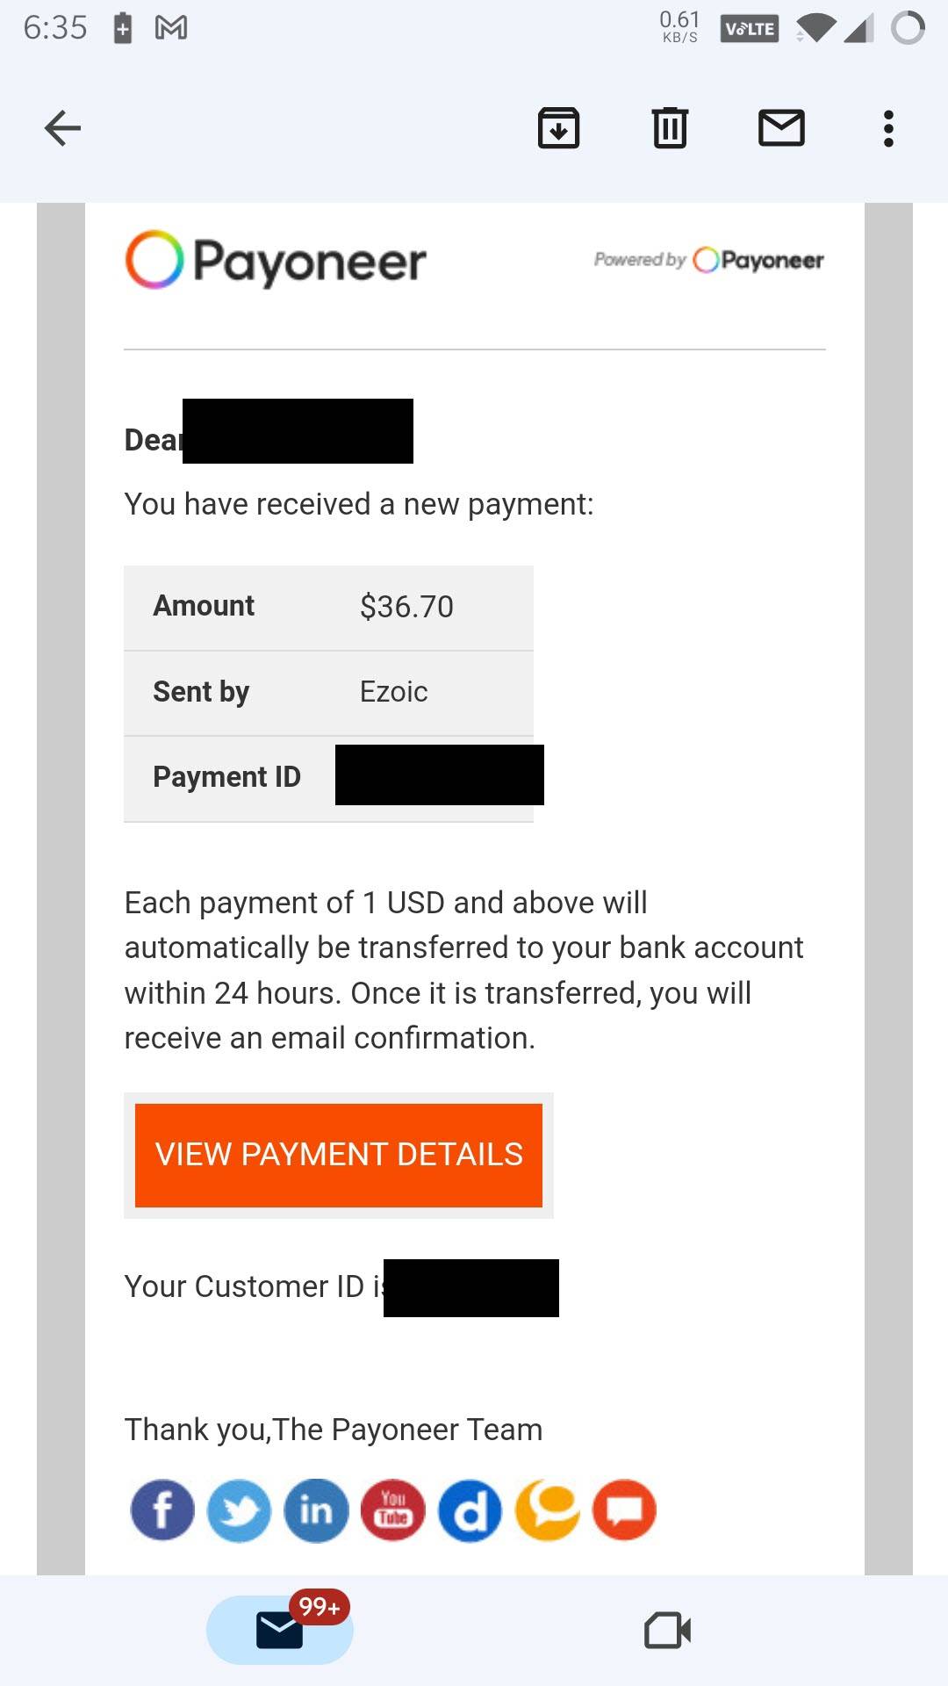Open the three-dot overflow menu
Image resolution: width=948 pixels, height=1686 pixels.
pyautogui.click(x=888, y=128)
